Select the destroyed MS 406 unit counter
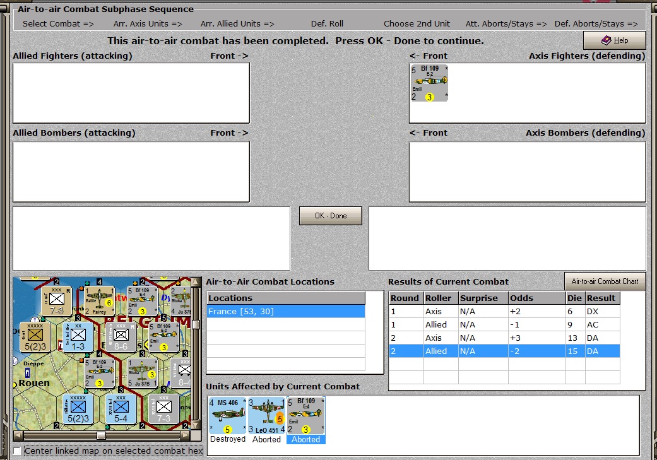 pyautogui.click(x=227, y=416)
